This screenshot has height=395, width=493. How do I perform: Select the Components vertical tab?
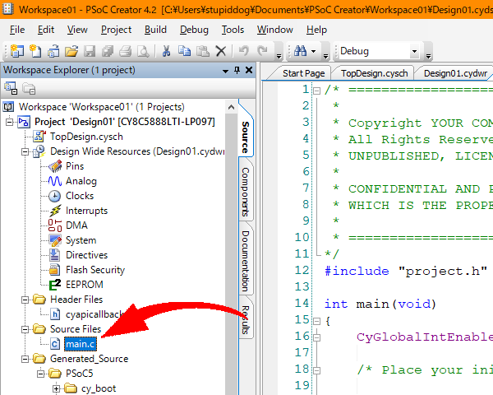(x=246, y=192)
